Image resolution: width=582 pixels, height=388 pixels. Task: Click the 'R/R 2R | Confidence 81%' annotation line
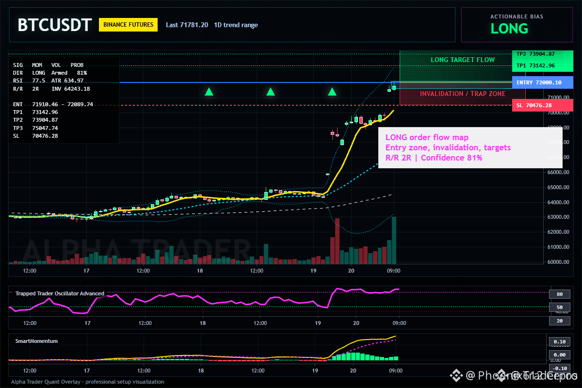tap(434, 158)
